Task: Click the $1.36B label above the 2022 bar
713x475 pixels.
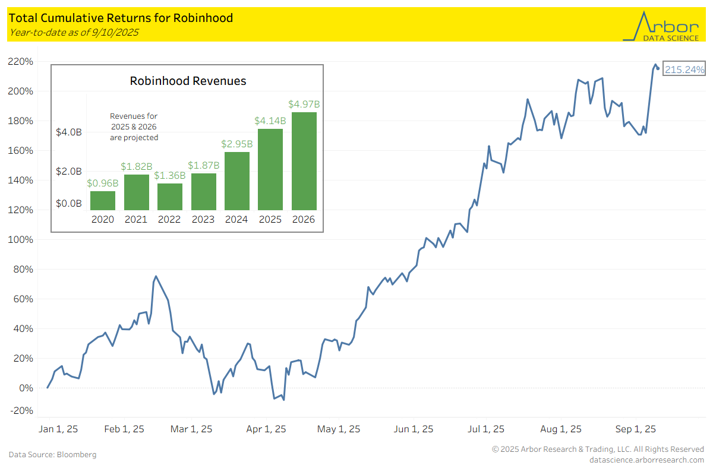Action: [x=170, y=176]
